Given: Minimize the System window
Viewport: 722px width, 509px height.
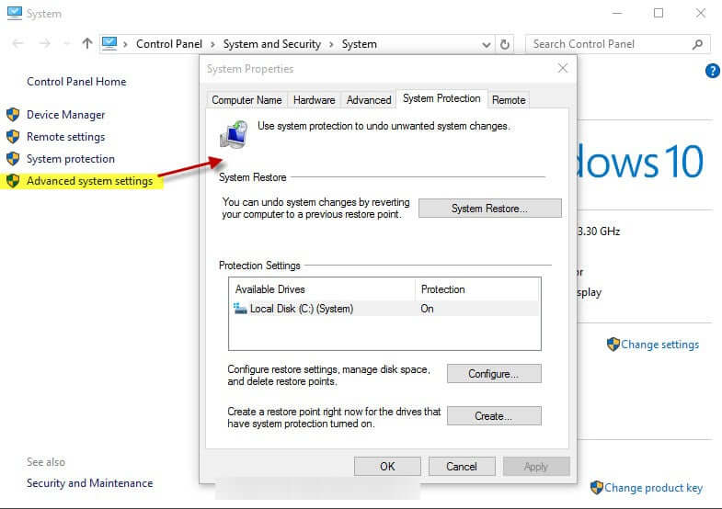Looking at the screenshot, I should pos(617,13).
